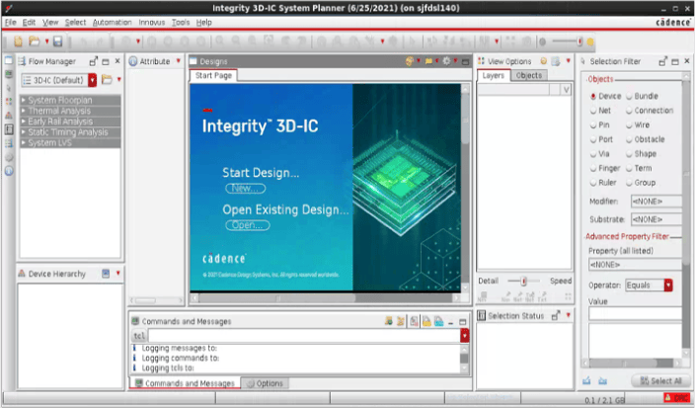Click the tcl command input field
Image resolution: width=695 pixels, height=408 pixels.
[x=302, y=336]
